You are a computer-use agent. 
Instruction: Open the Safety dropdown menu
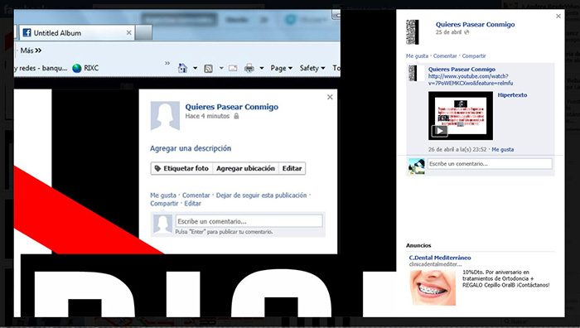(312, 68)
